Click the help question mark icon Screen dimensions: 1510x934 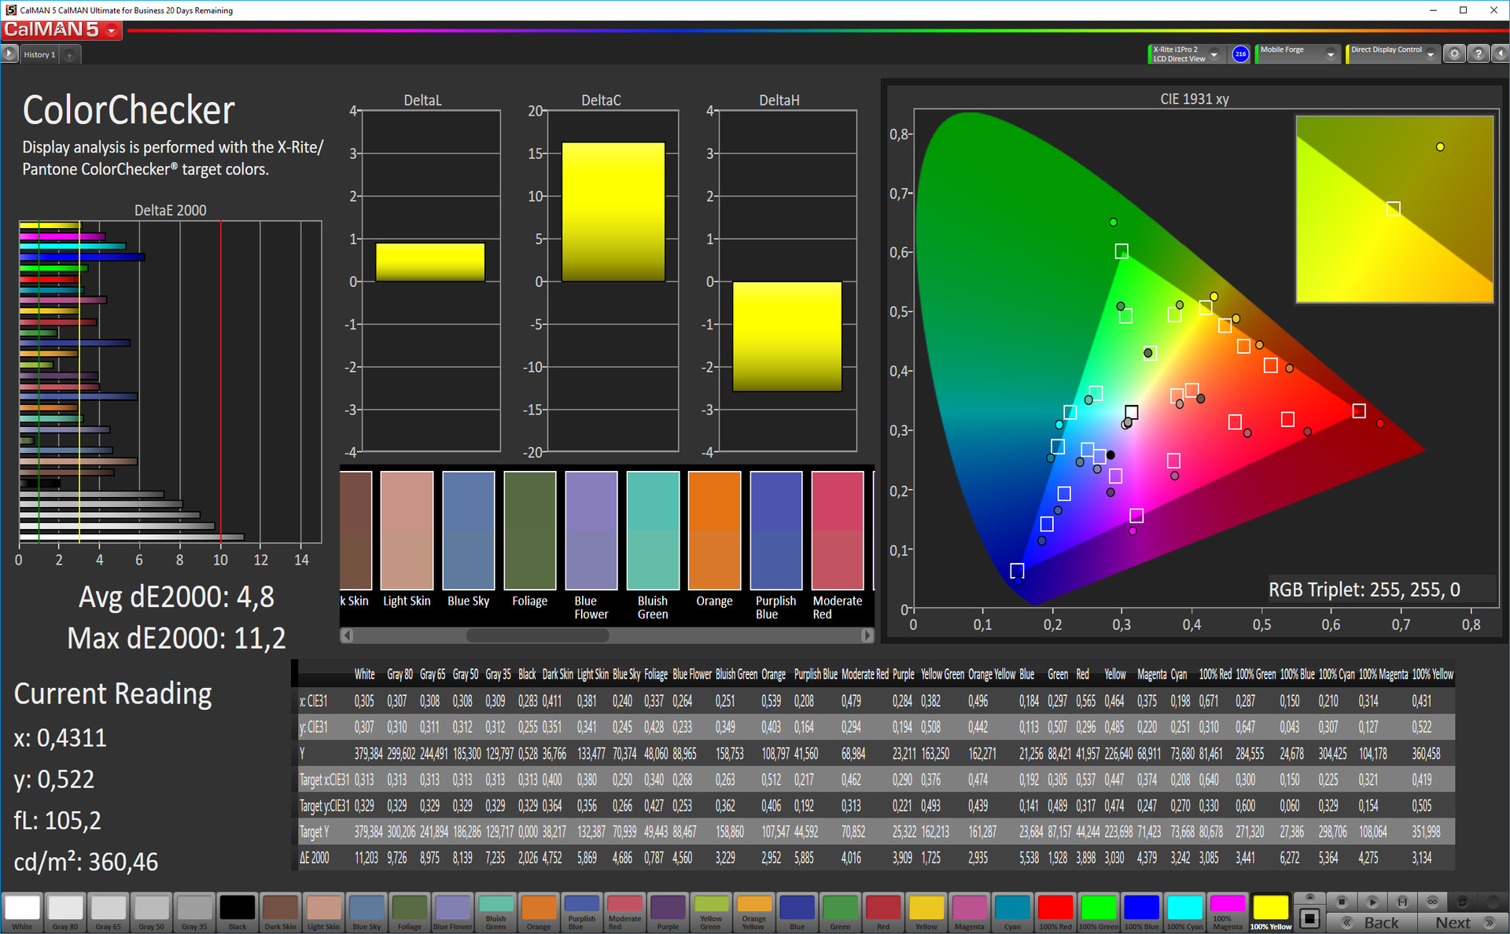[x=1478, y=54]
